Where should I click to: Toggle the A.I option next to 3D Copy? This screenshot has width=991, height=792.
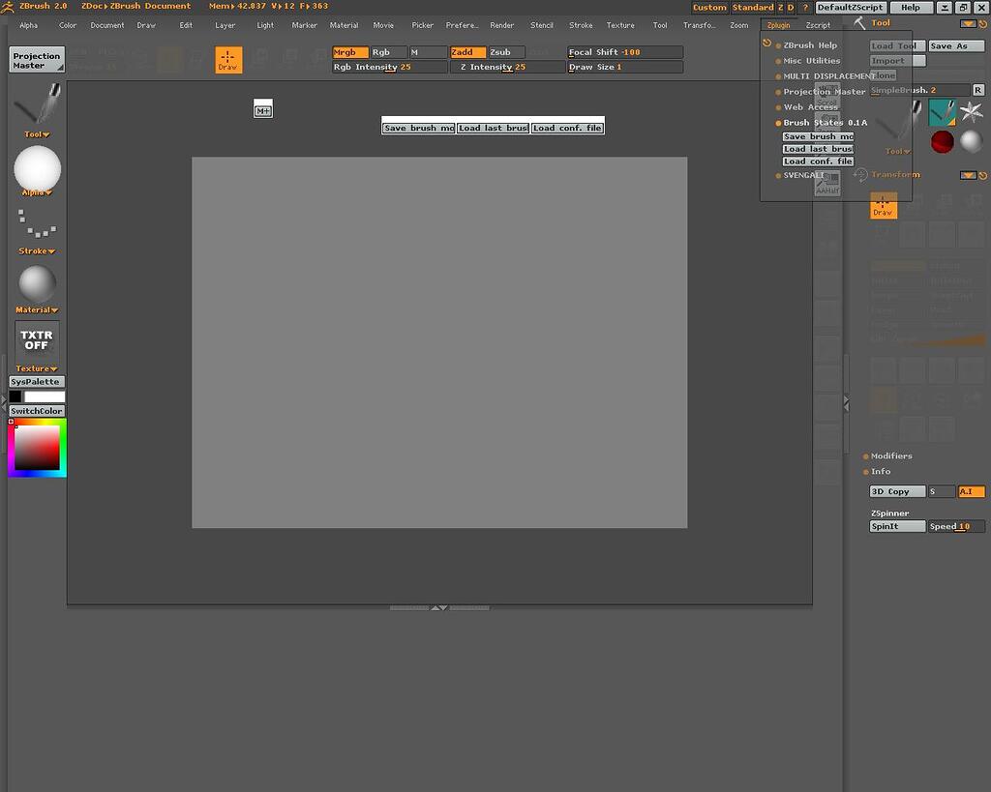click(x=971, y=491)
